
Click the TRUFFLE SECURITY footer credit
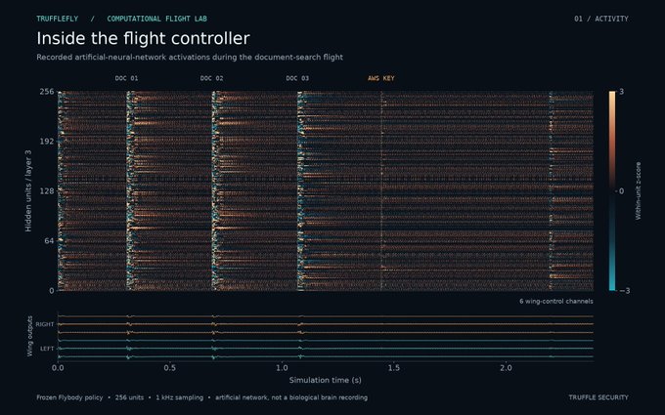pyautogui.click(x=598, y=397)
